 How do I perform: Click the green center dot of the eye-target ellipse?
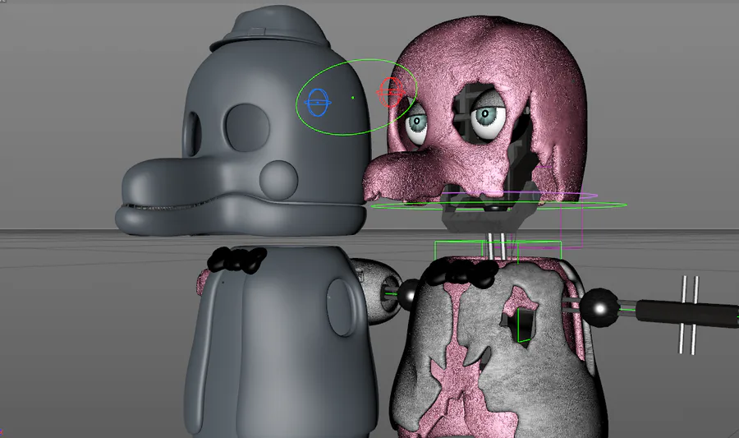[x=352, y=98]
